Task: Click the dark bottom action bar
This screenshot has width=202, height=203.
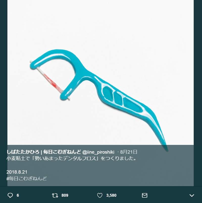Action: pos(101,195)
